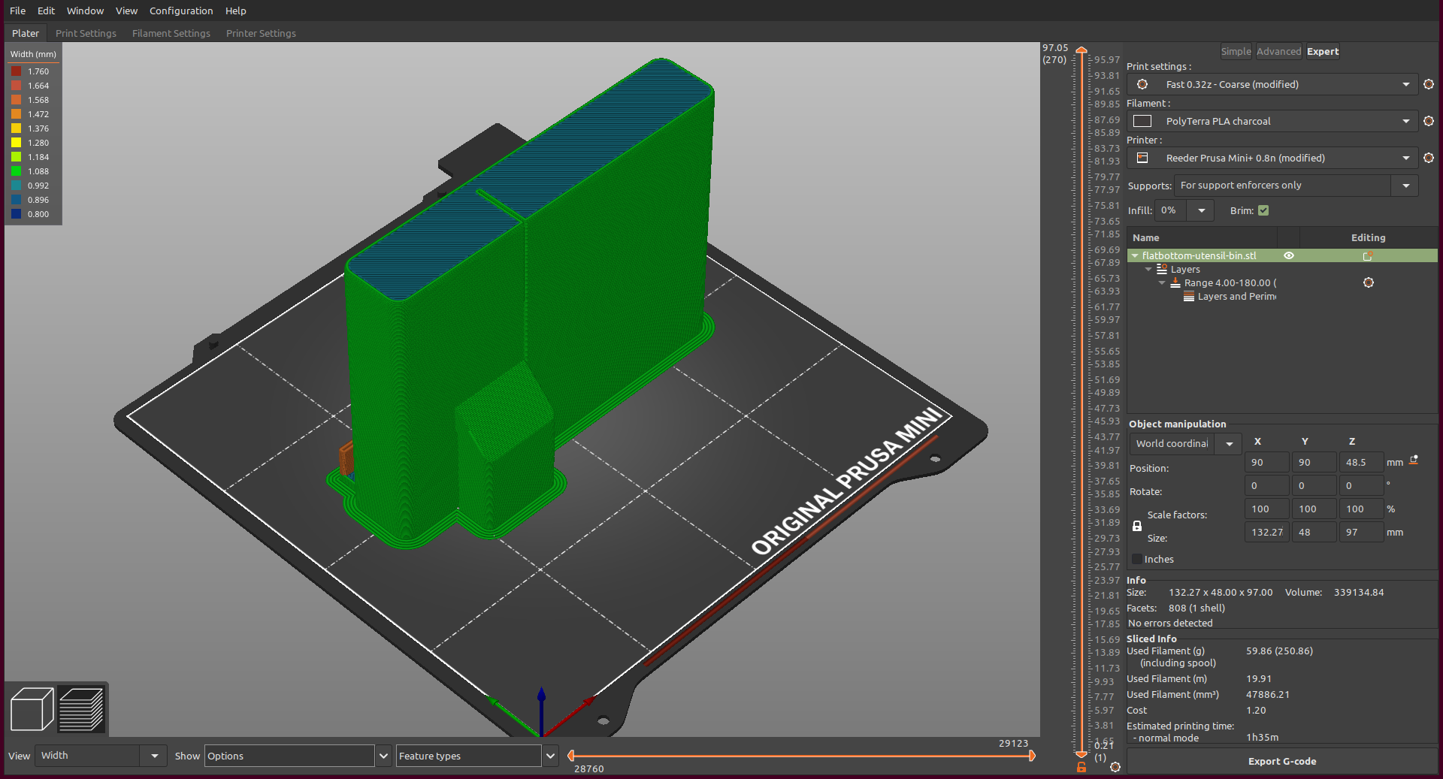Screen dimensions: 1443x779
Task: Click the red 1.760 width swatch
Action: click(17, 71)
